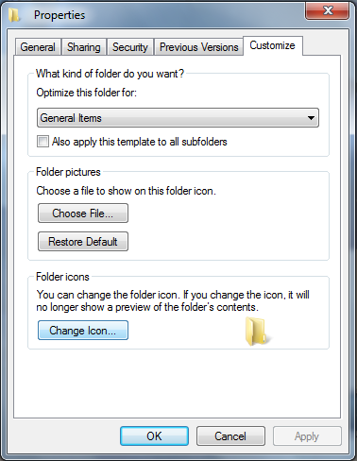
Task: Close the Properties dialog with the X
Action: click(327, 11)
